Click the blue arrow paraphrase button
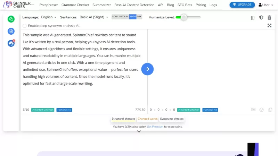This screenshot has height=156, width=278. (x=147, y=69)
